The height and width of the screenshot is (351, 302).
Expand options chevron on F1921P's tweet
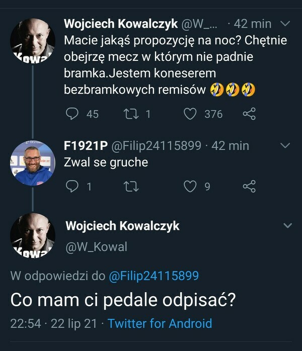(x=284, y=146)
